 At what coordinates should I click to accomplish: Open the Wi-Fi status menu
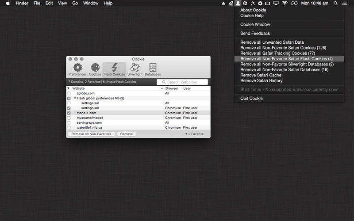pos(285,3)
